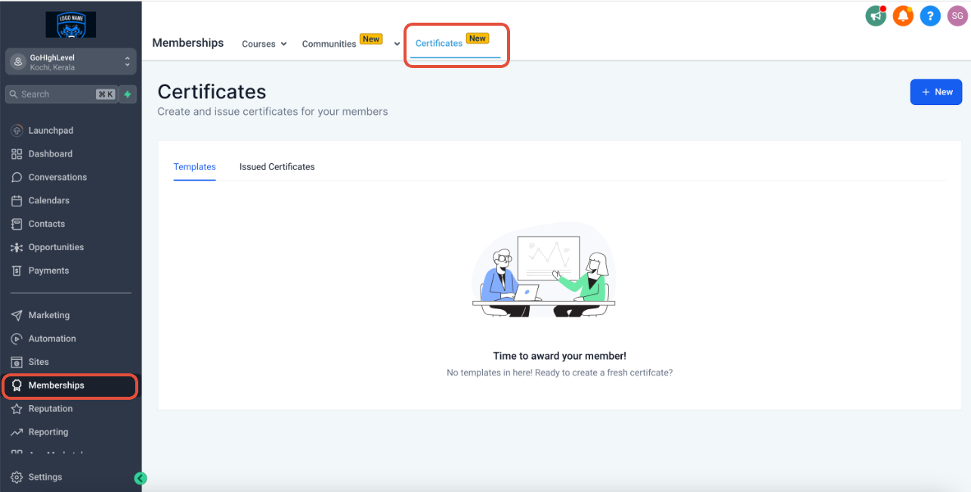Collapse the sidebar with green arrow

click(141, 478)
